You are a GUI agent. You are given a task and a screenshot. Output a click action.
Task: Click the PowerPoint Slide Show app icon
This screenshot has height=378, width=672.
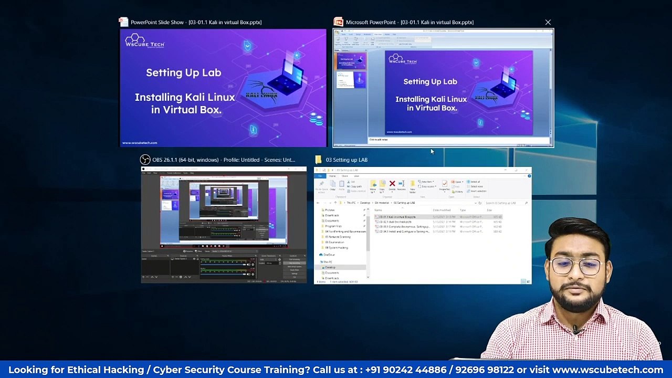pos(123,22)
